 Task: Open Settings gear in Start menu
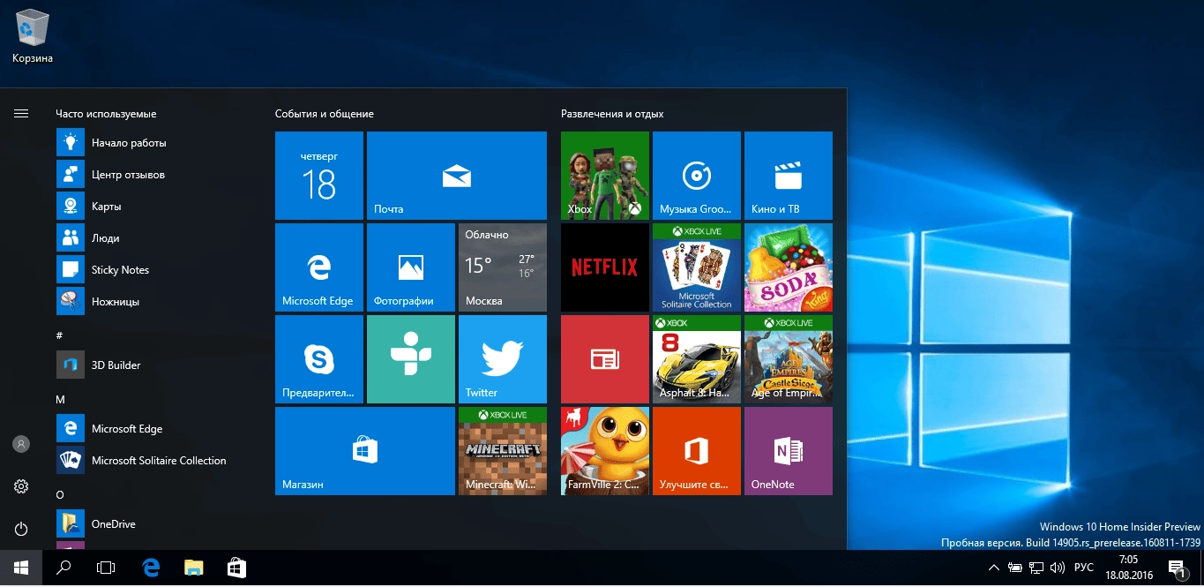tap(21, 486)
